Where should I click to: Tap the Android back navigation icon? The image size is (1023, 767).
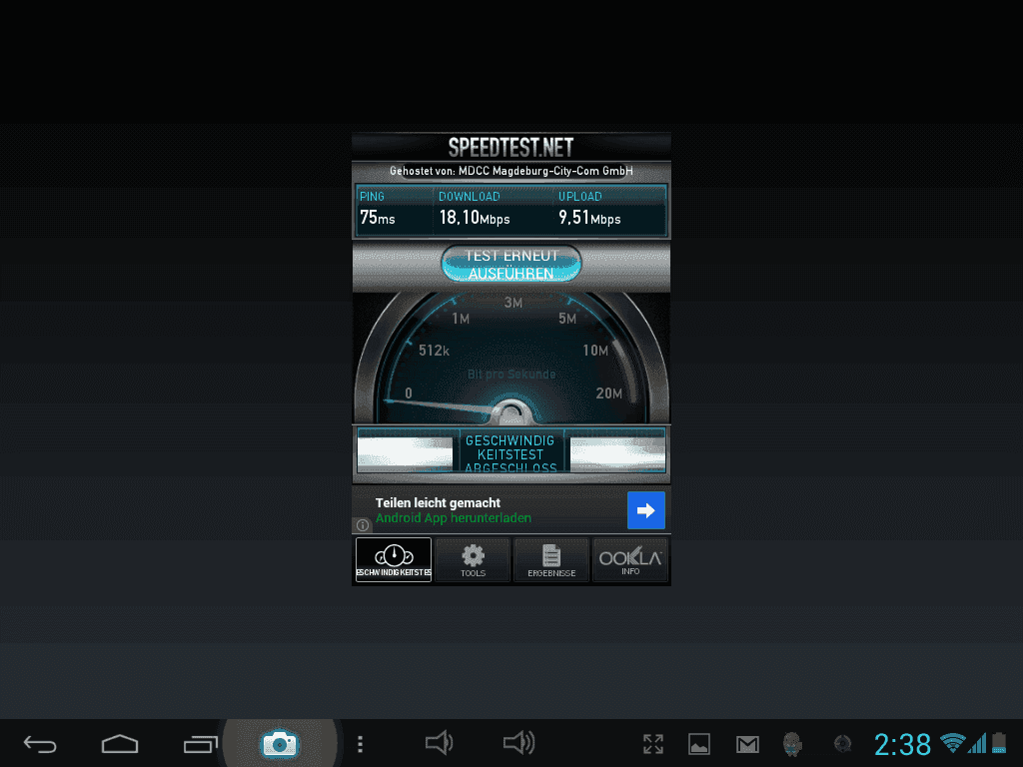40,743
